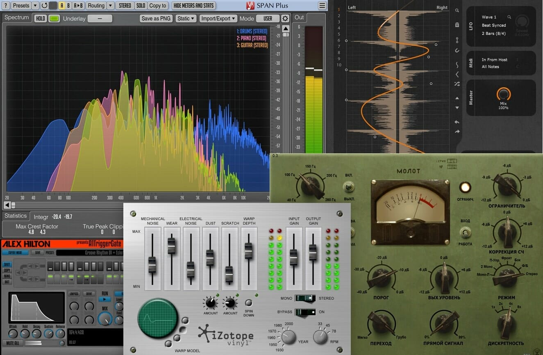Open the Presets dropdown arrow

36,5
